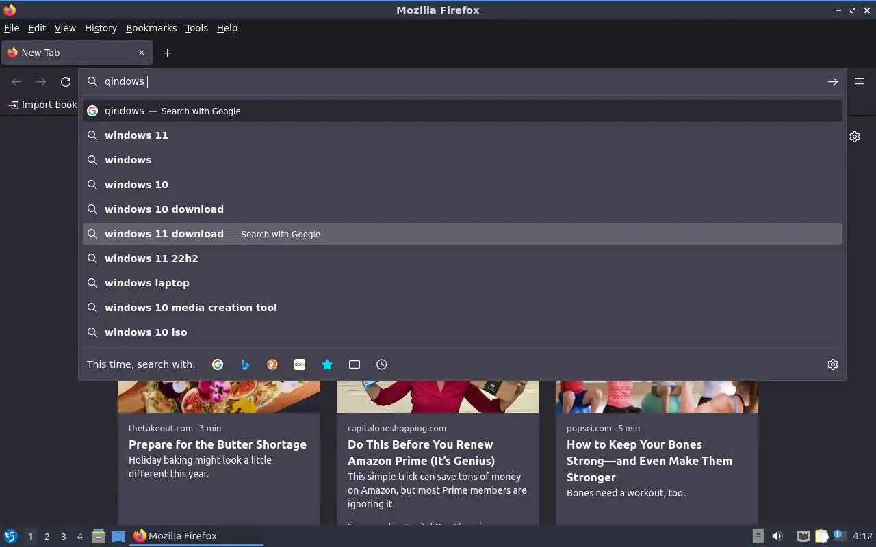Search this time with Bing icon
Screen dimensions: 876x547
[245, 364]
